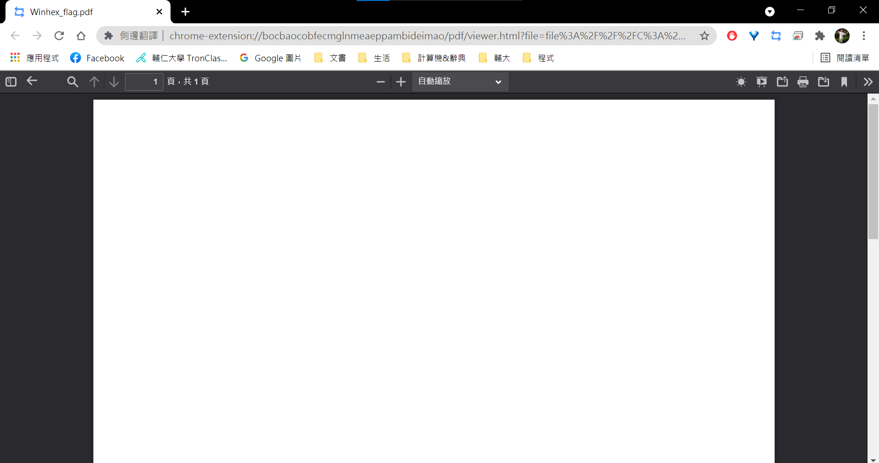Reload the current page

pyautogui.click(x=59, y=36)
